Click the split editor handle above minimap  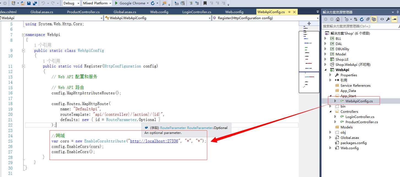pyautogui.click(x=309, y=24)
